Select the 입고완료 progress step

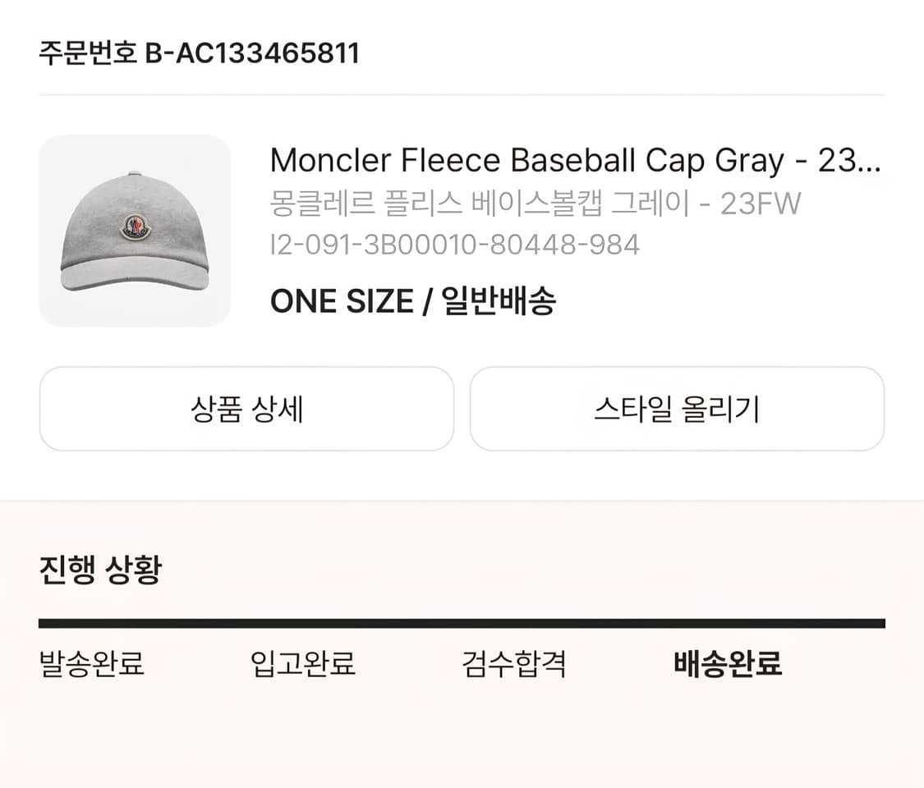[x=304, y=667]
